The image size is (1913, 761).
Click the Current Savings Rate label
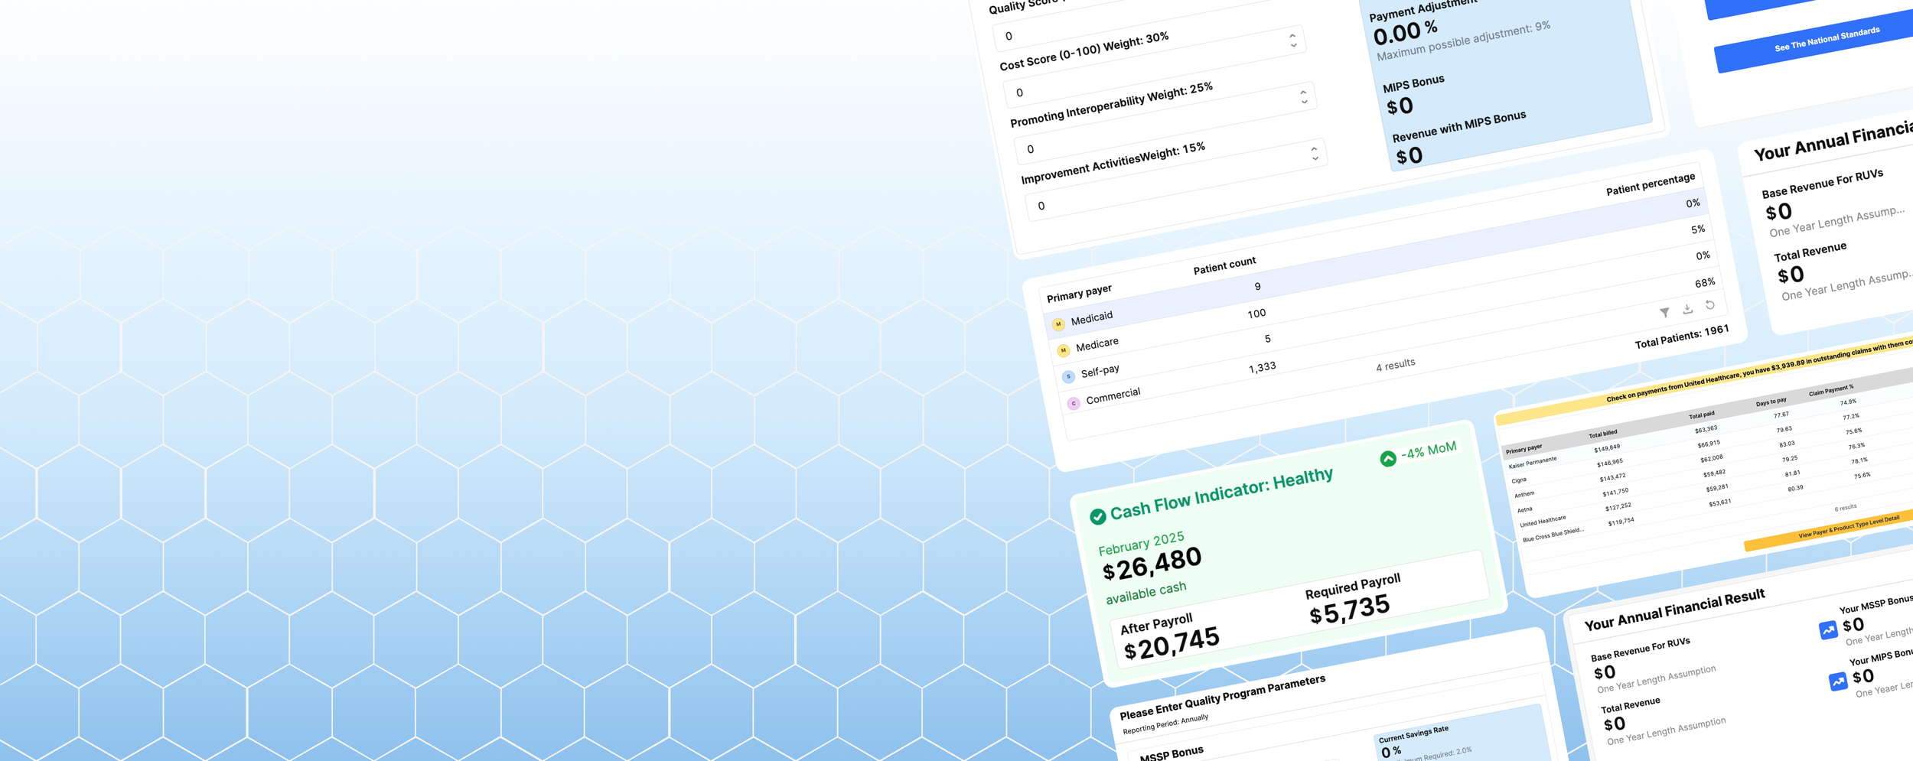[1413, 734]
